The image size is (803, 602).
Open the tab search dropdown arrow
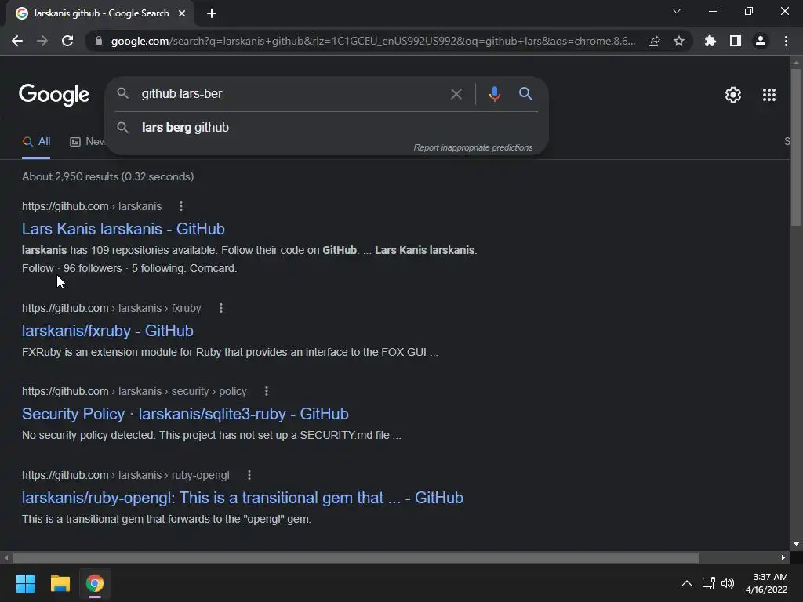point(677,11)
